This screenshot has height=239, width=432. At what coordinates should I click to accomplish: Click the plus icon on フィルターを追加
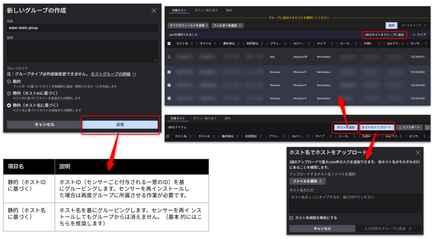point(240,25)
